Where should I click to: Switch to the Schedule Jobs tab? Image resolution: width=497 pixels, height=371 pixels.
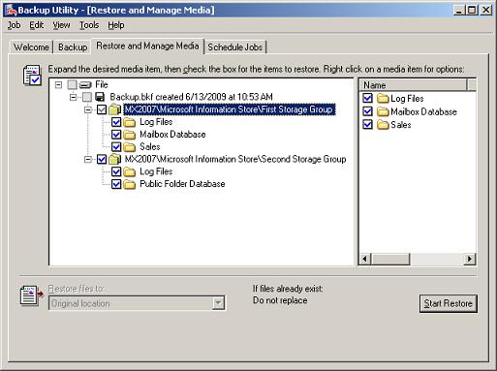click(234, 47)
